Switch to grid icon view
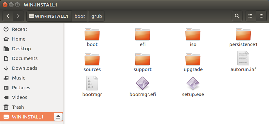This screenshot has height=124, width=269. point(261,16)
